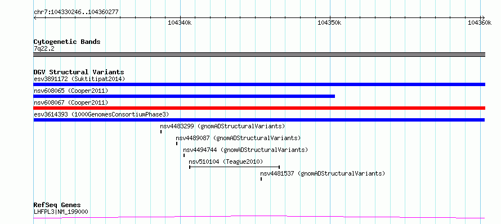Select the blue bar for esv3891172
This screenshot has width=501, height=224.
(x=259, y=84)
